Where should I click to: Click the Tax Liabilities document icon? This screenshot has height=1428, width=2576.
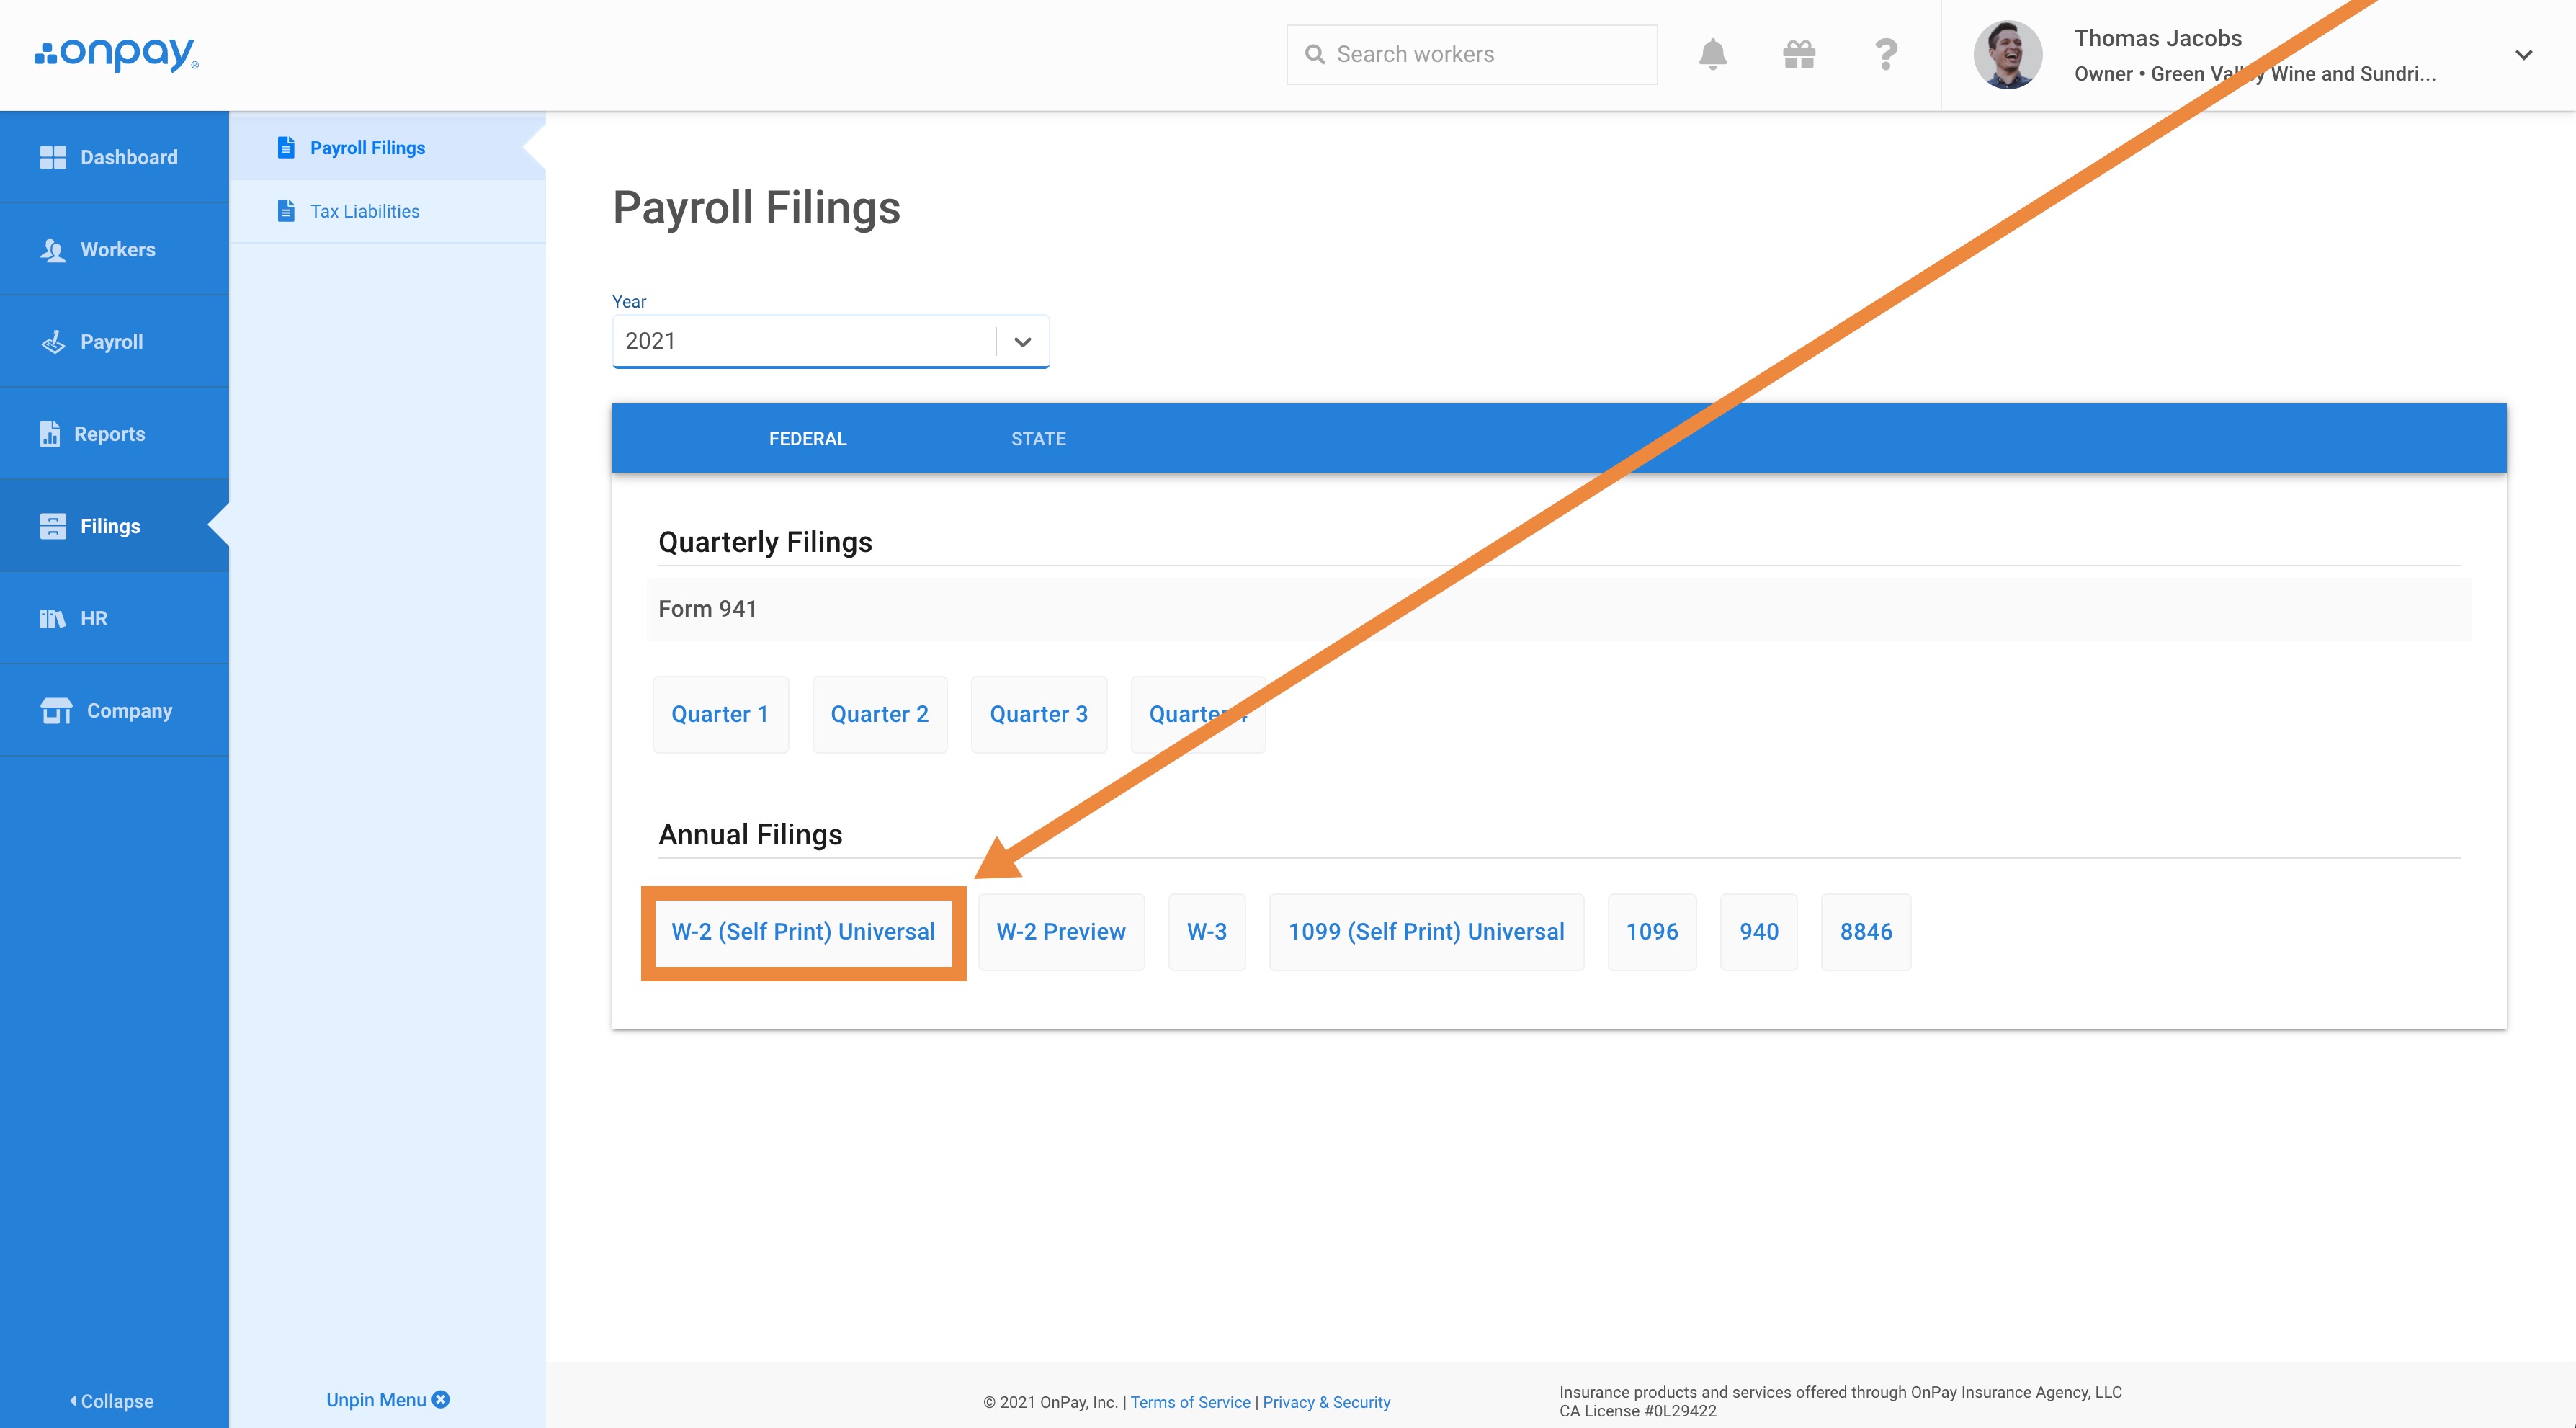coord(286,211)
